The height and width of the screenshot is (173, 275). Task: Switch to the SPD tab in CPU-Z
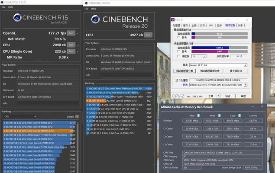[211, 26]
